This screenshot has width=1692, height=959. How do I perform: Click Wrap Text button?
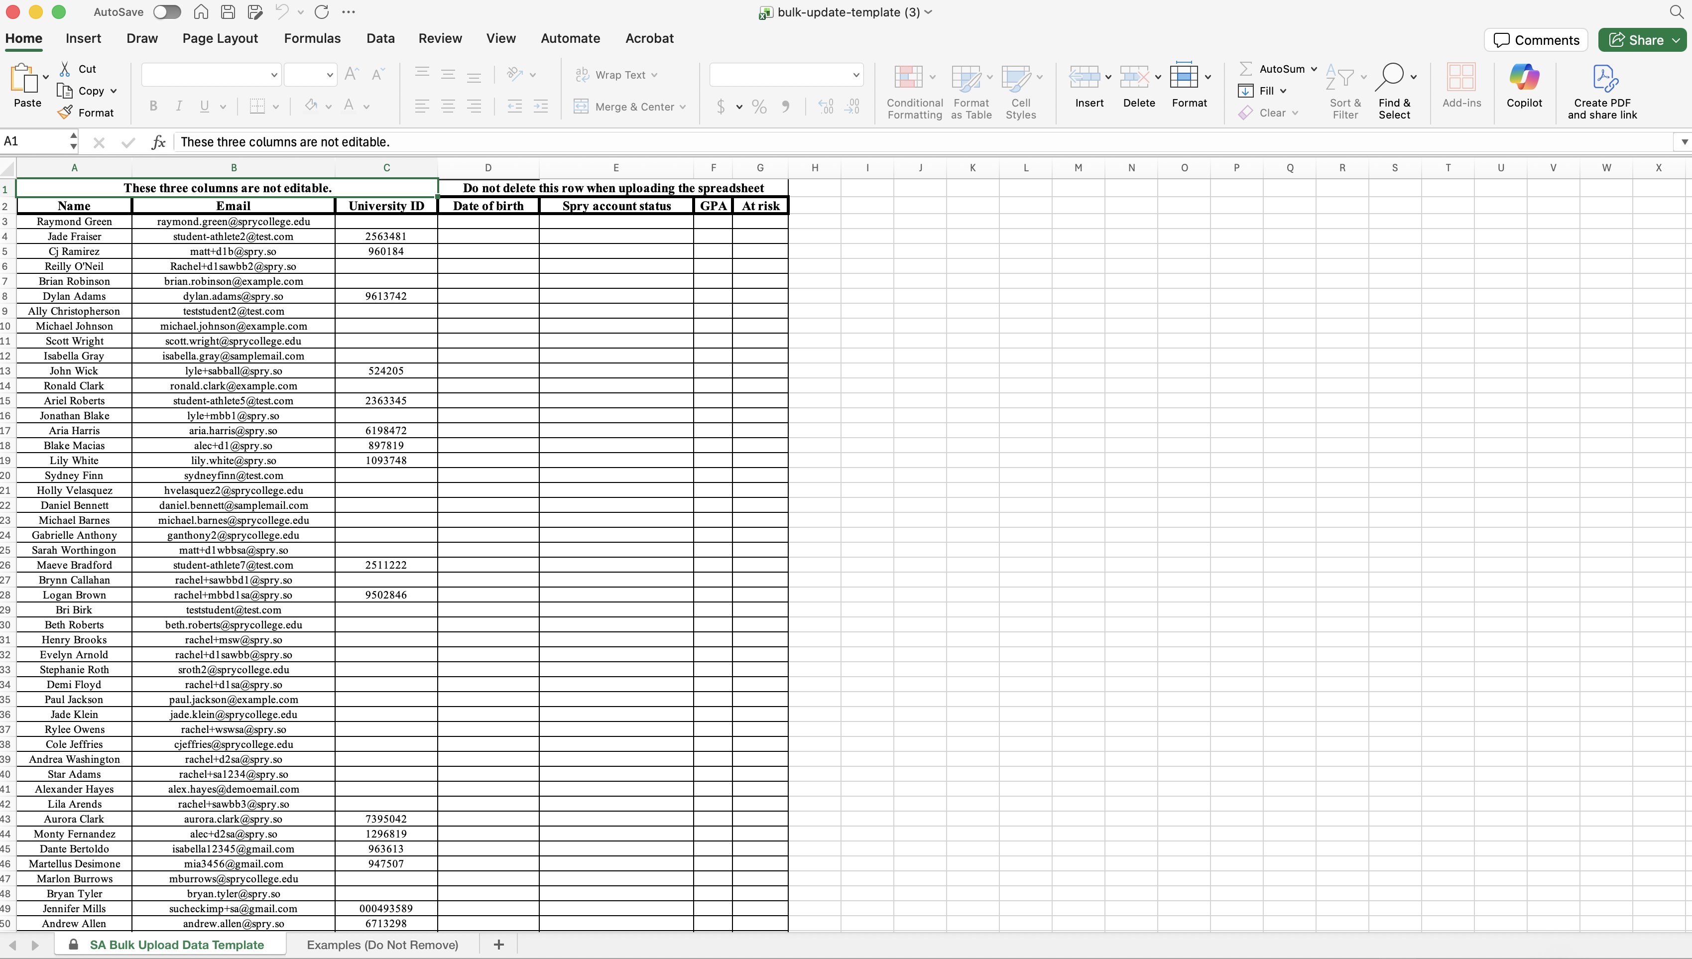[x=616, y=74]
